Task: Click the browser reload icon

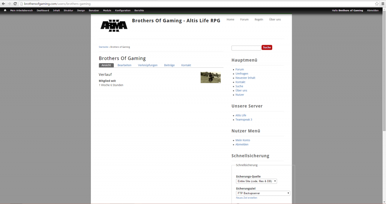Action: point(15,3)
